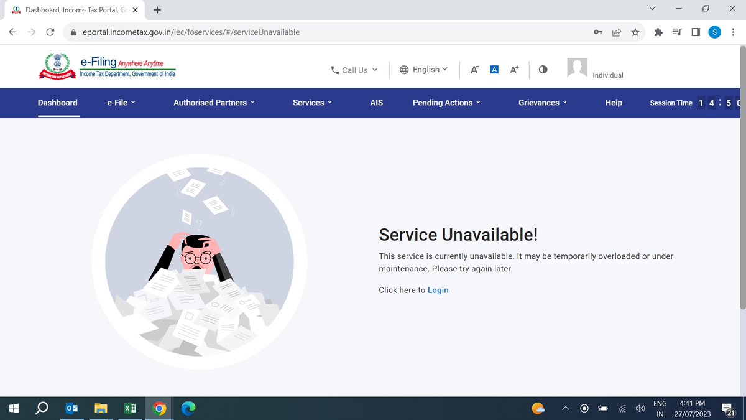Toggle the Chrome side panel icon

696,32
